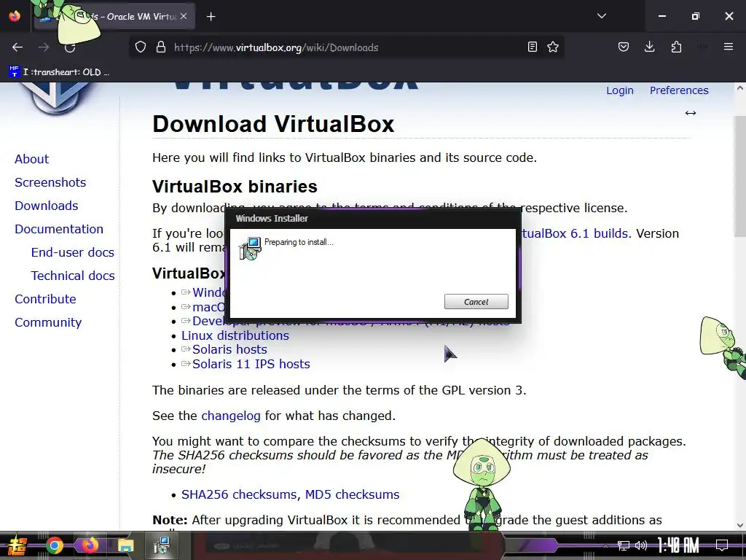Open volume speaker icon in tray
746x560 pixels.
641,545
